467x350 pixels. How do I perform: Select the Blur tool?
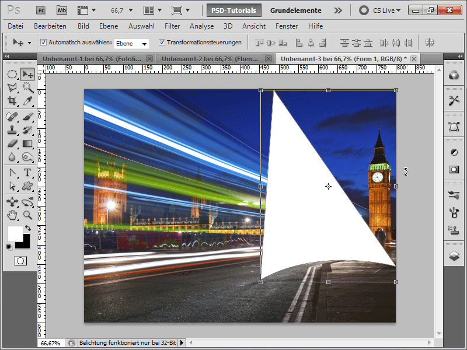tap(12, 156)
